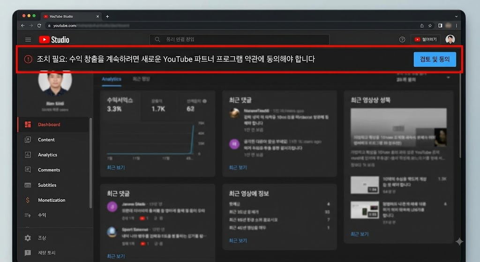480x262 pixels.
Task: Open settings gear in sidebar
Action: [28, 238]
